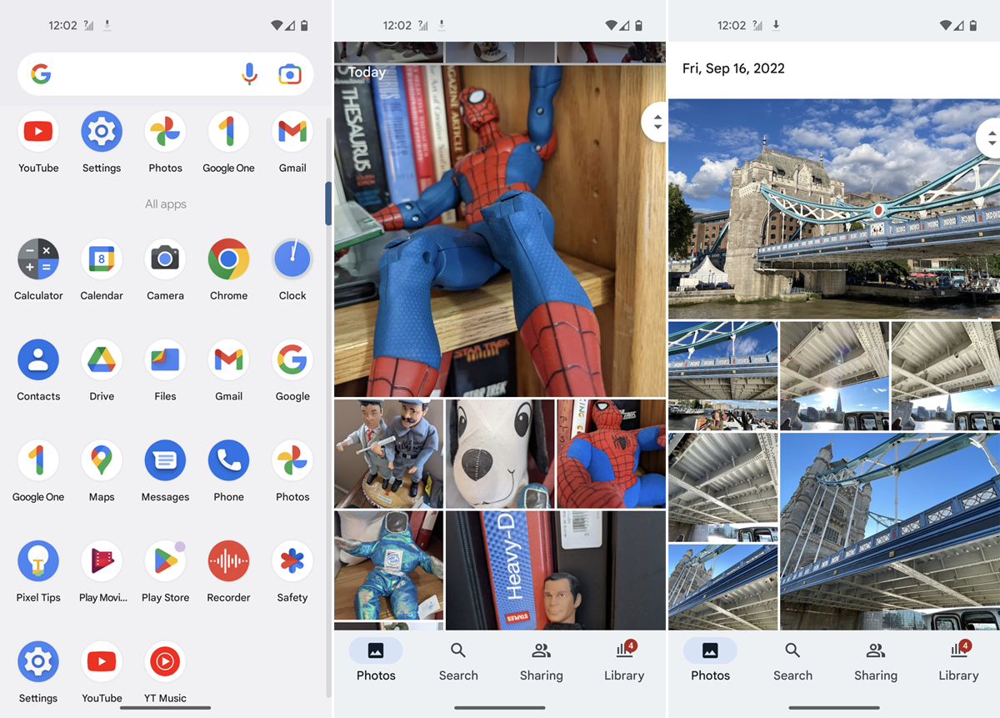
Task: Open the large Tower Bridge photo under the date
Action: click(x=821, y=208)
